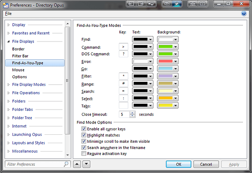The height and width of the screenshot is (173, 252).
Task: Expand the Folder Tree category
Action: point(8,118)
